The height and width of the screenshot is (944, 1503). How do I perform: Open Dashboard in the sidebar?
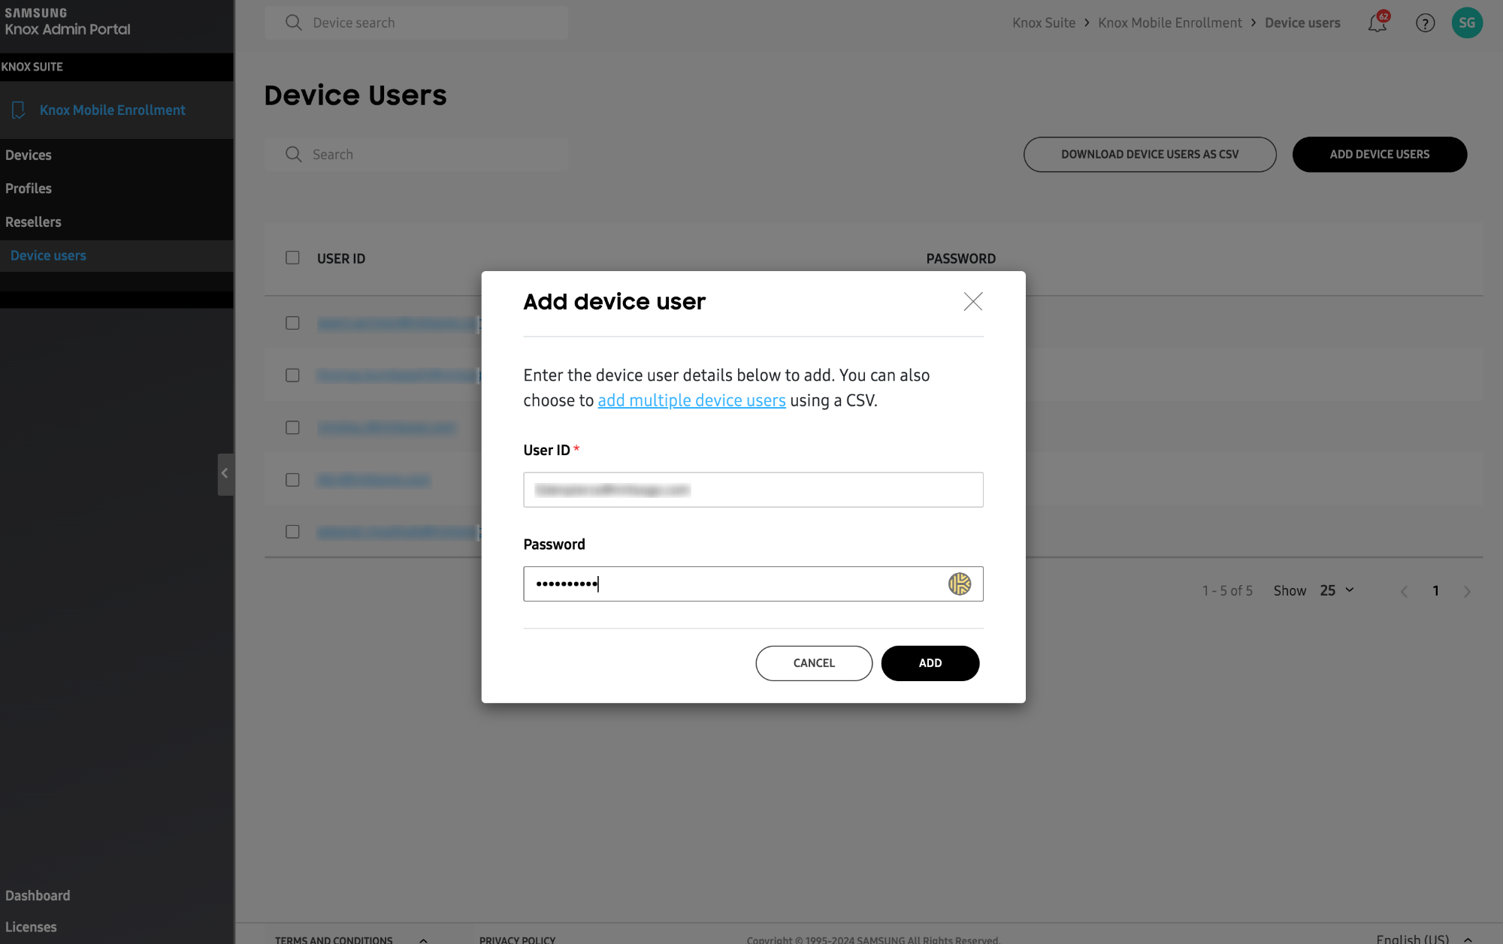[38, 895]
